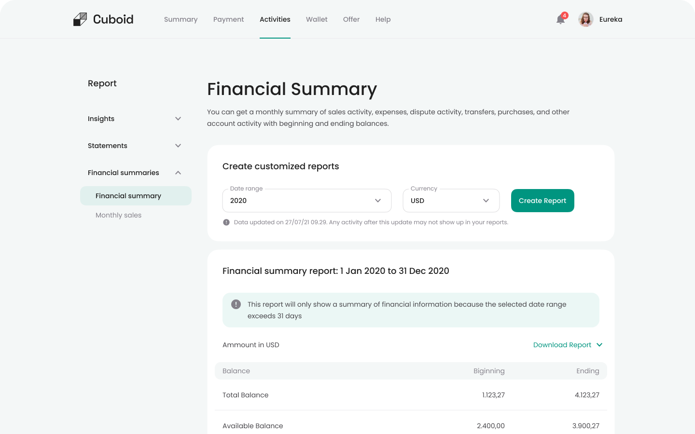Click the Download Report arrow icon
Viewport: 695px width, 434px height.
599,345
